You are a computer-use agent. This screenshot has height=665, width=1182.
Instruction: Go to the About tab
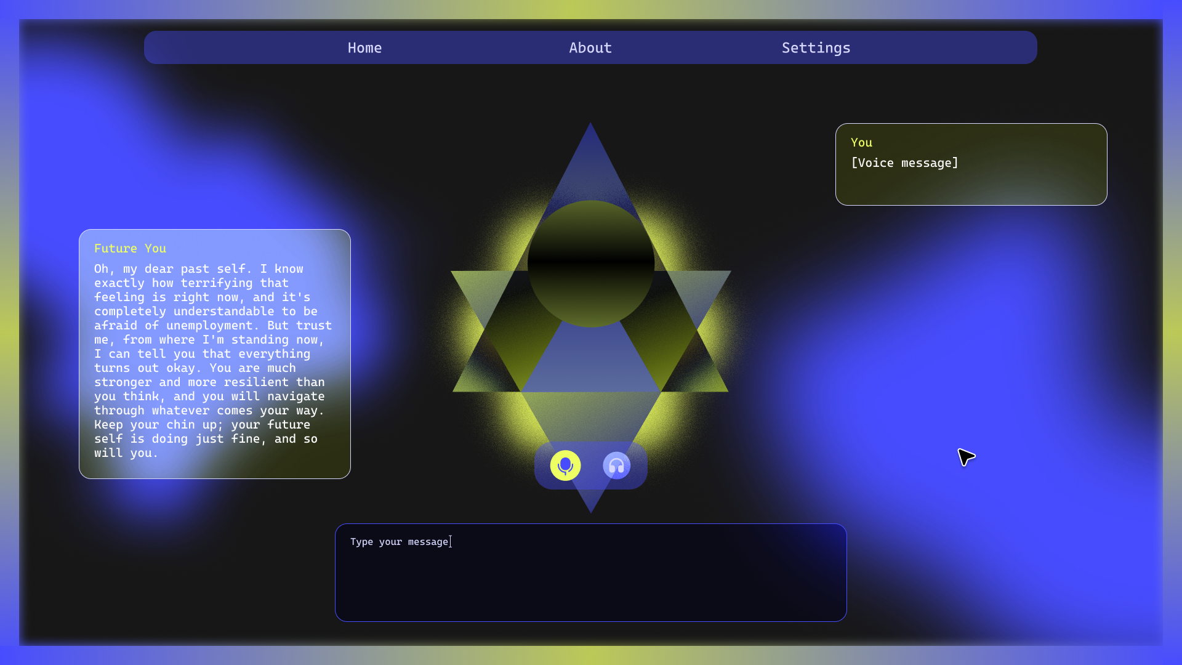click(590, 48)
